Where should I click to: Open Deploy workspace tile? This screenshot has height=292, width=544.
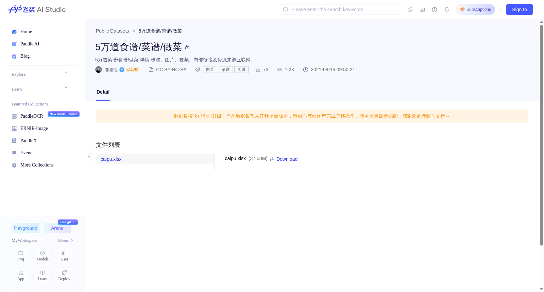click(64, 276)
